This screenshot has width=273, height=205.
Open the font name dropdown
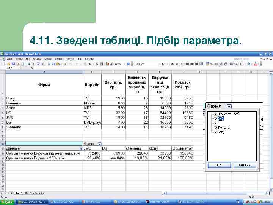(160, 64)
